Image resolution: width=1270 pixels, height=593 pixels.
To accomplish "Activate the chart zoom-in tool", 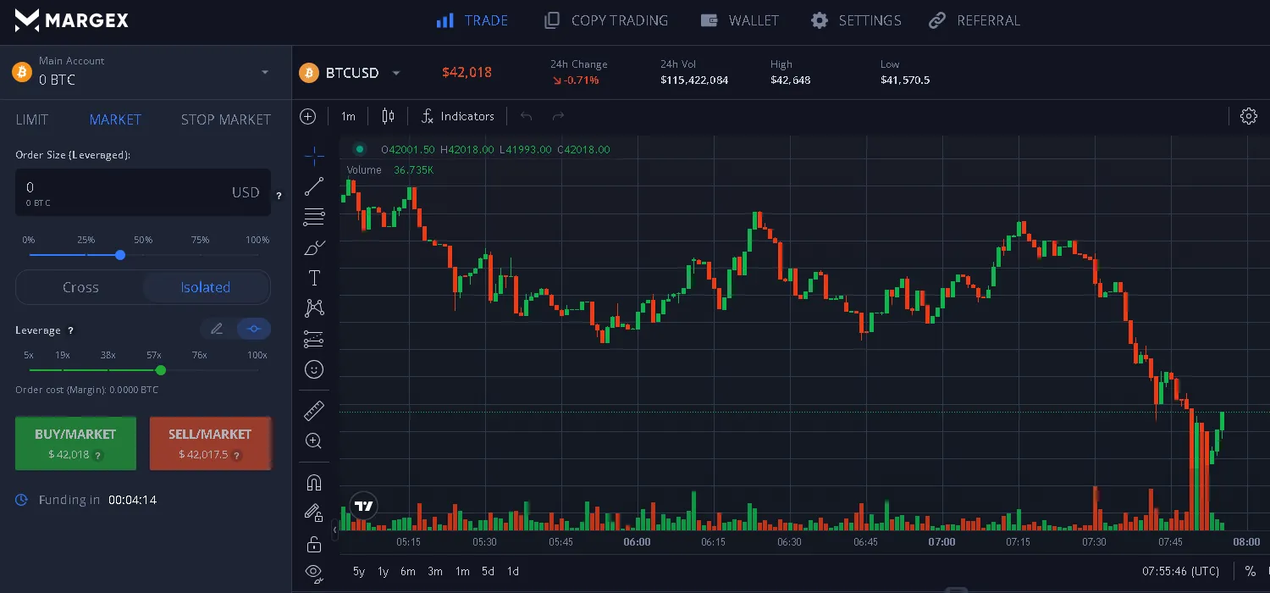I will tap(314, 441).
